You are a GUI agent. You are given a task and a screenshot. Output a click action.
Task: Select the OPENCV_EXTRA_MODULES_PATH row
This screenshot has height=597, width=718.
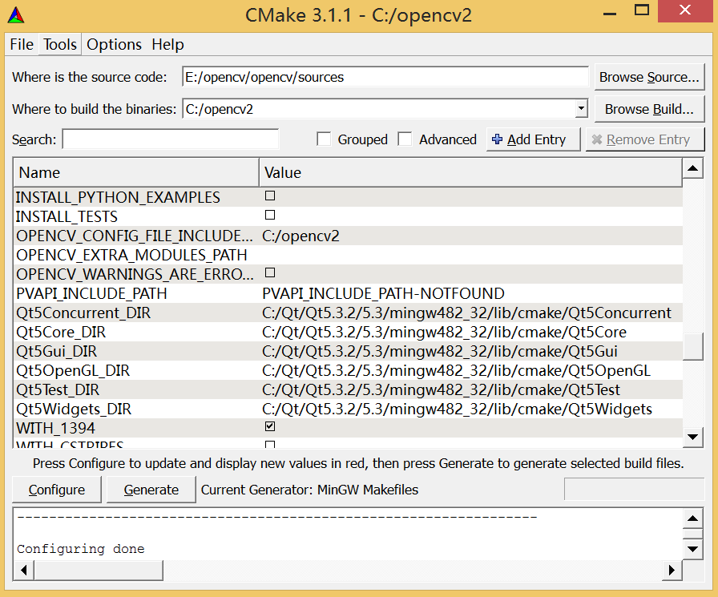point(348,255)
